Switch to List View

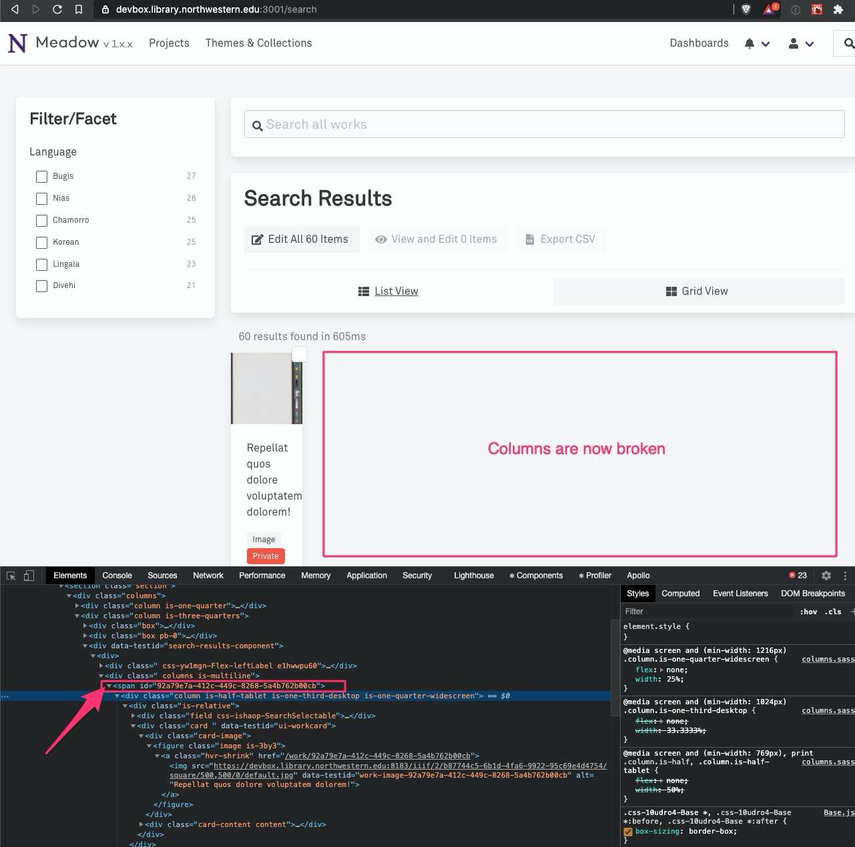pos(388,291)
